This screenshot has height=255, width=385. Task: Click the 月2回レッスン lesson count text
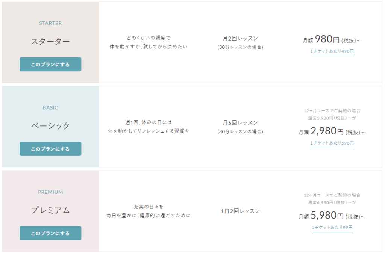point(240,39)
